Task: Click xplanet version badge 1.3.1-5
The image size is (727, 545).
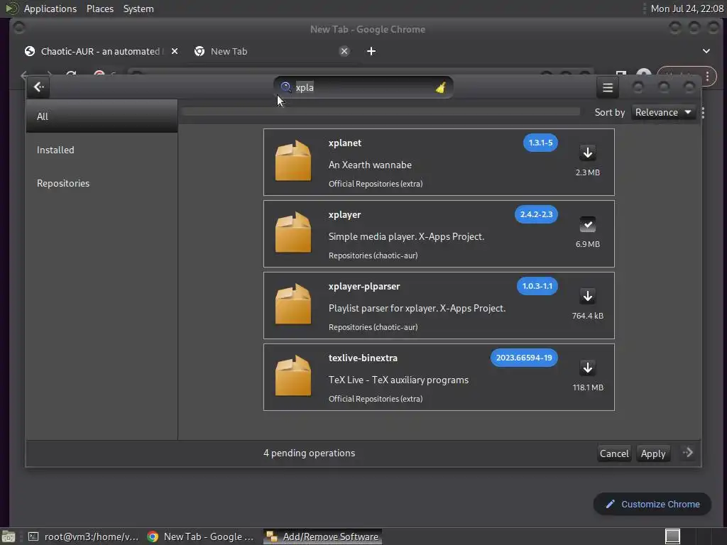Action: (540, 143)
